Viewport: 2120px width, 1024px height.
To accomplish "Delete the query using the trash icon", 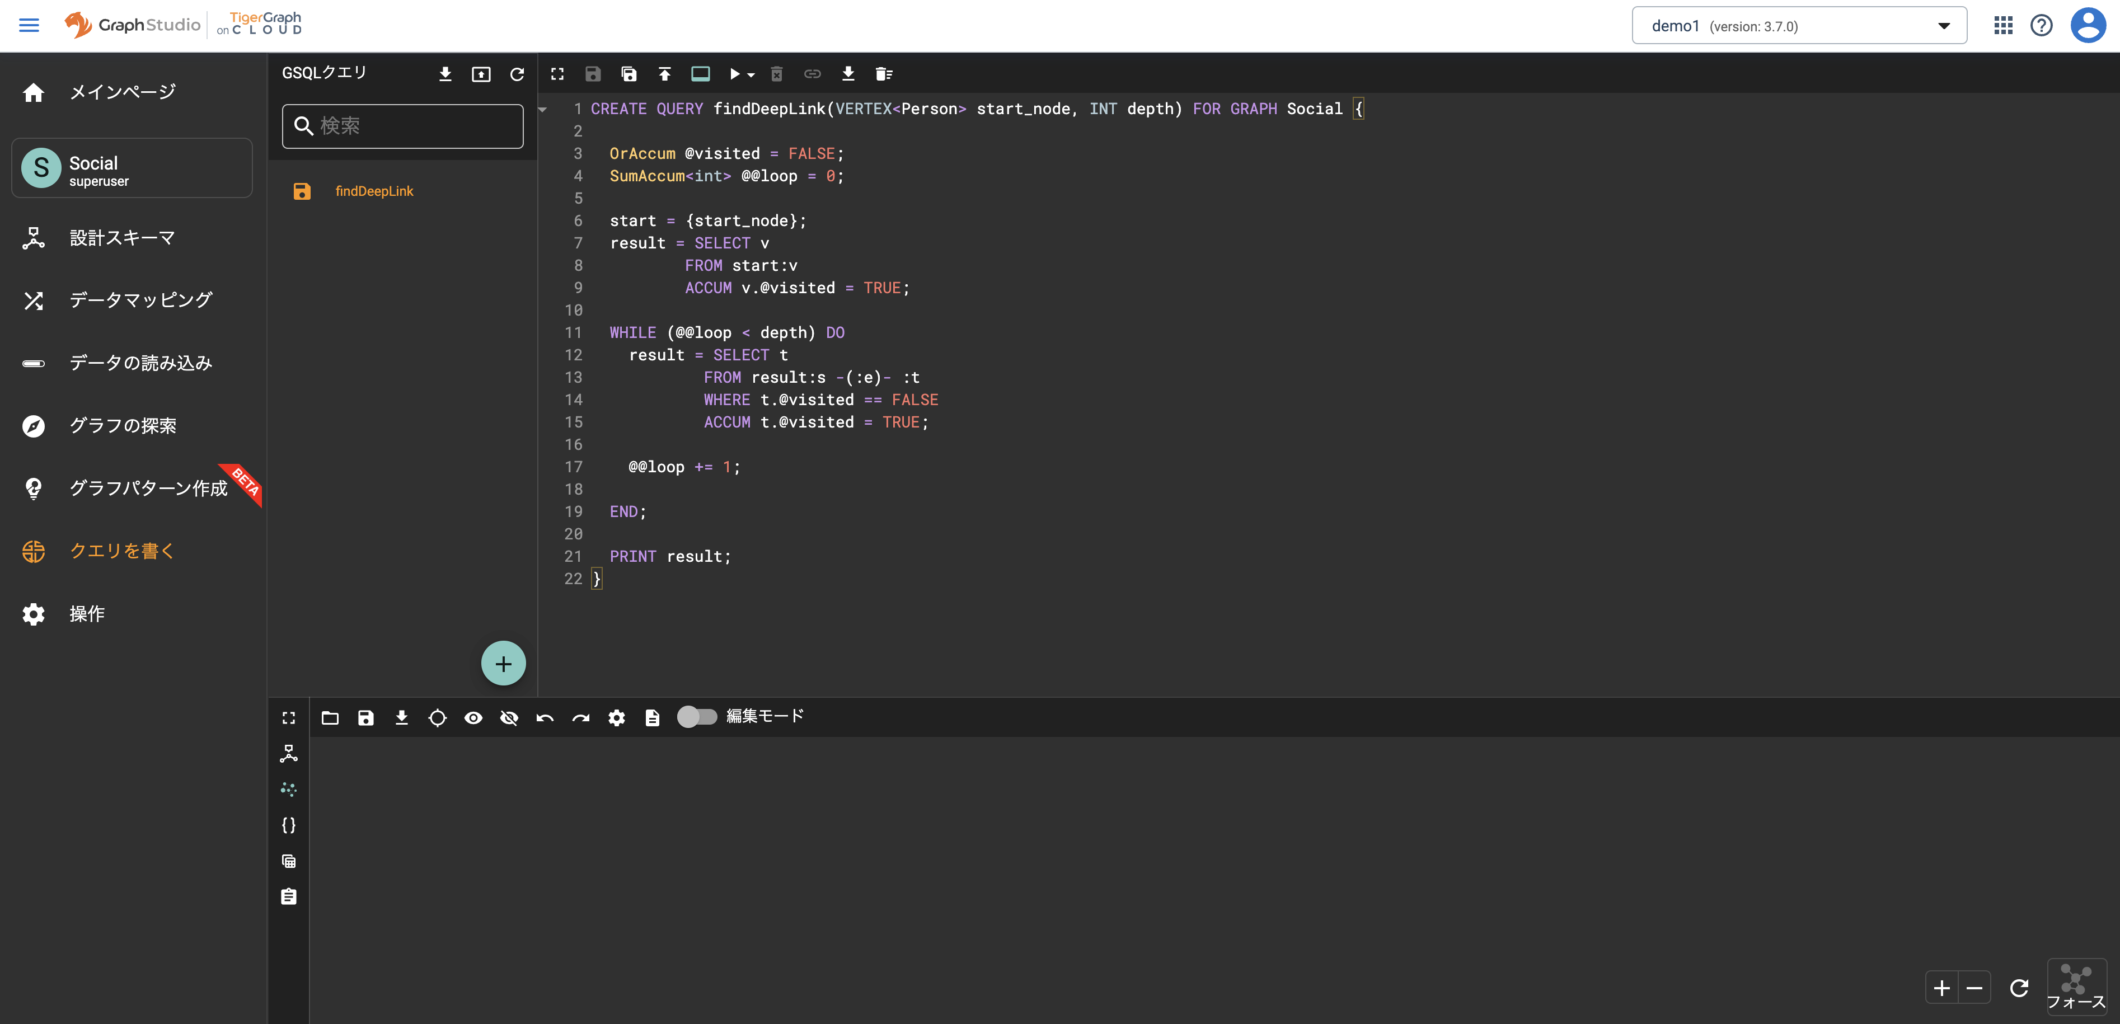I will [x=775, y=73].
